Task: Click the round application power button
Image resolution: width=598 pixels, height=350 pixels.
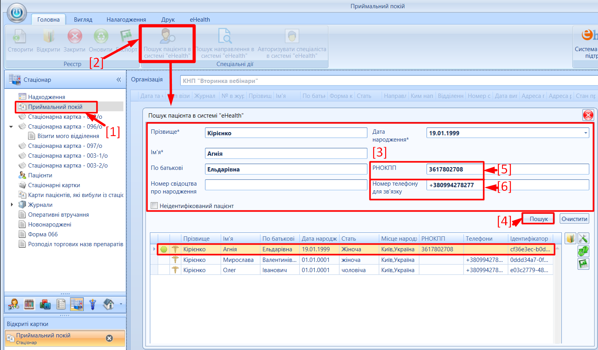Action: click(17, 13)
